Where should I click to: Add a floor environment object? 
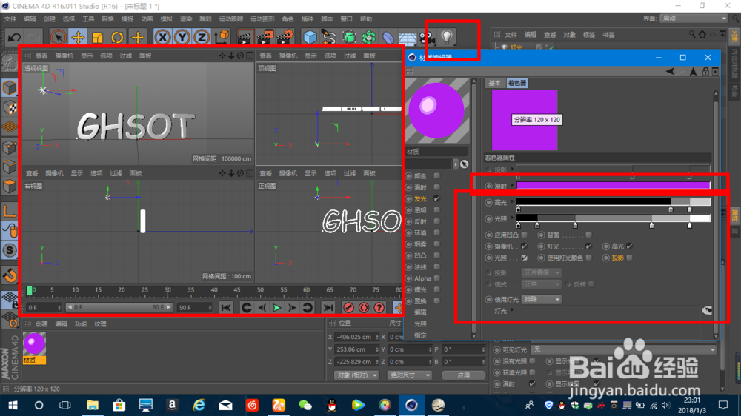click(x=408, y=37)
